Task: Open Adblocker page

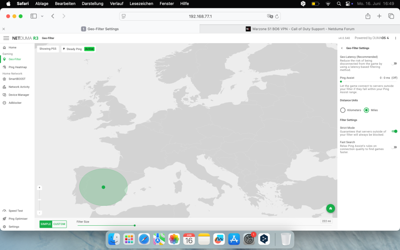Action: pos(15,103)
